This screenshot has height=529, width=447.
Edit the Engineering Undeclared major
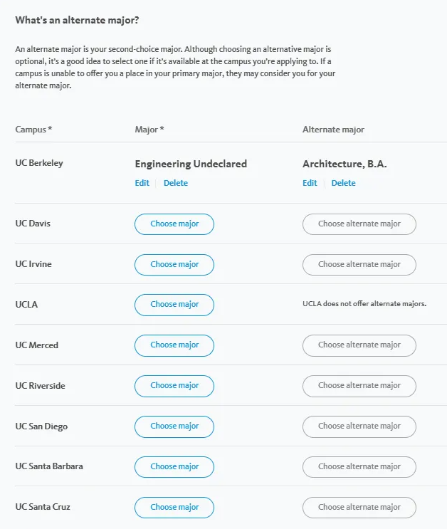pyautogui.click(x=142, y=183)
